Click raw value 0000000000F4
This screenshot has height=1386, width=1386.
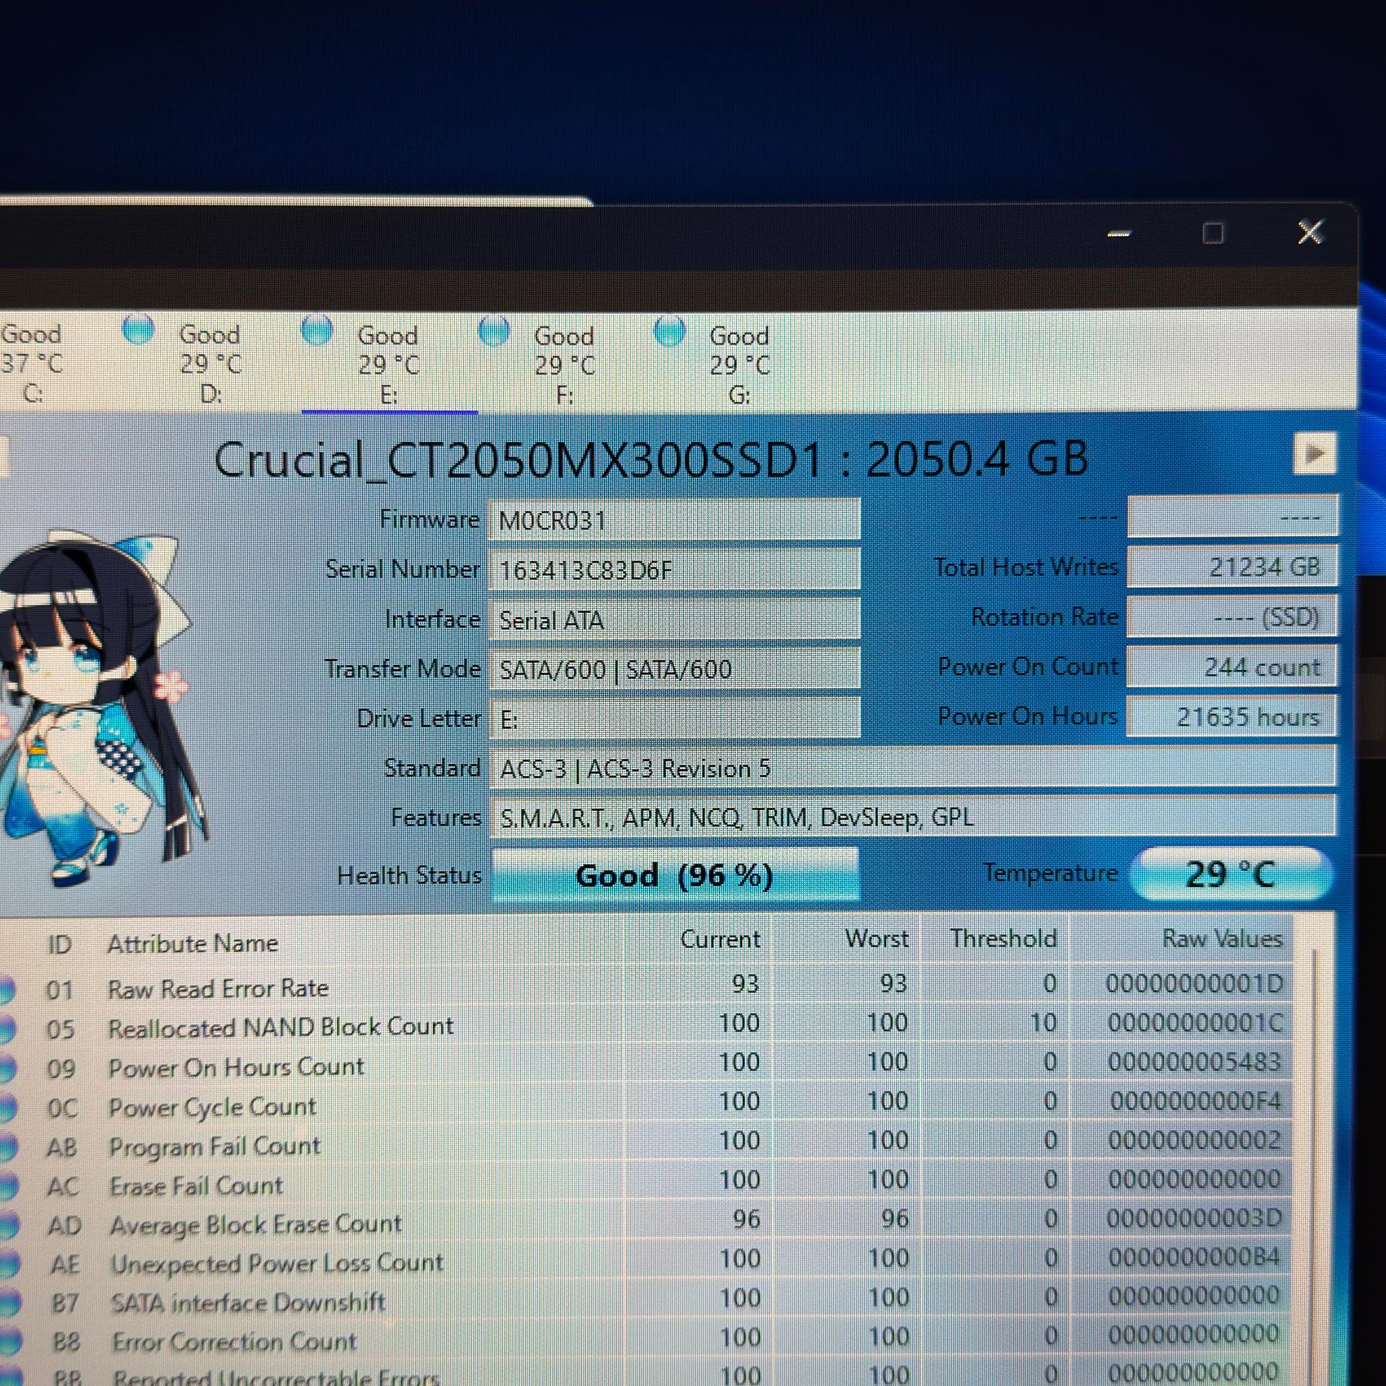pyautogui.click(x=1195, y=1100)
